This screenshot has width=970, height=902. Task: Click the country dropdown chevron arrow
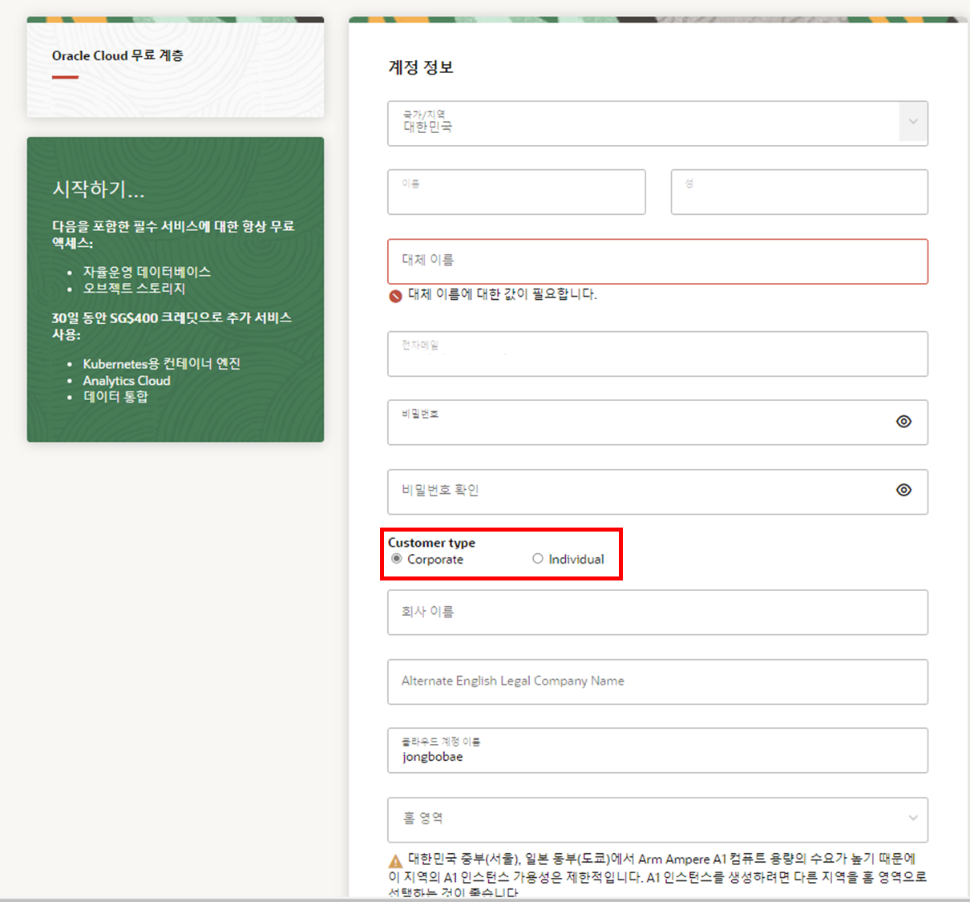coord(913,123)
